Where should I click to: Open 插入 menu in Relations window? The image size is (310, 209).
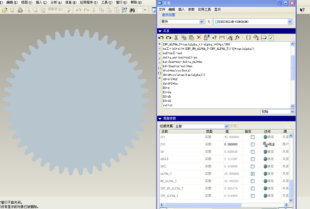(181, 10)
